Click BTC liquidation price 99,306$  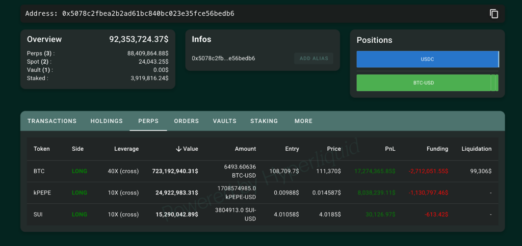[481, 171]
